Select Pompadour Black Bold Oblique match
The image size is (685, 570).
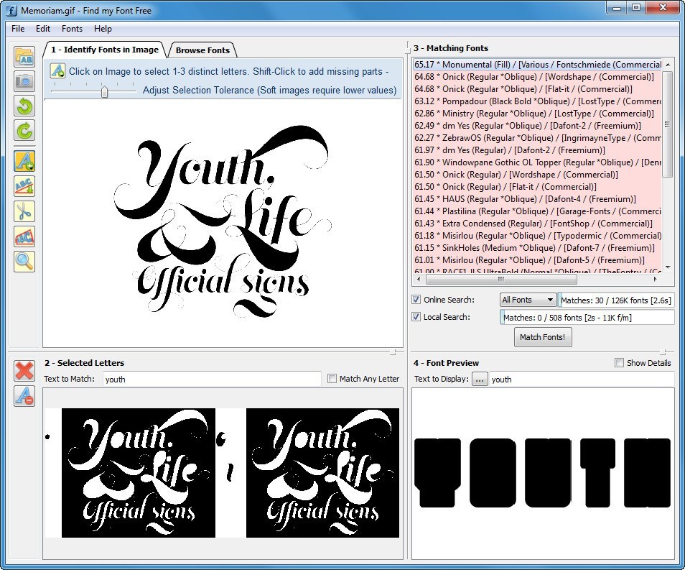coord(537,101)
